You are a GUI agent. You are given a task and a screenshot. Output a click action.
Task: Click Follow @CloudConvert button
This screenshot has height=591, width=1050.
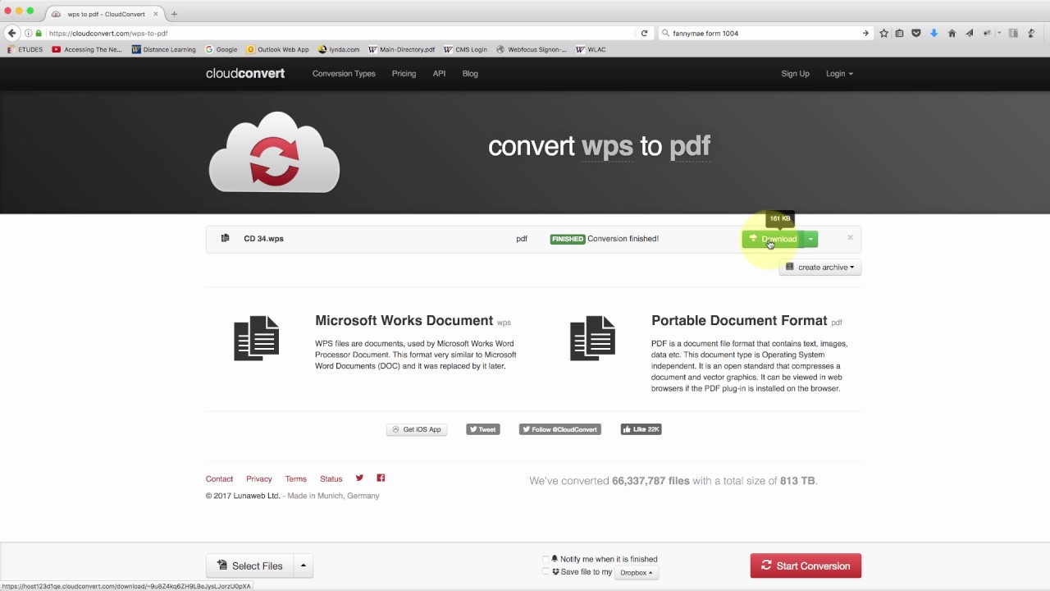560,429
